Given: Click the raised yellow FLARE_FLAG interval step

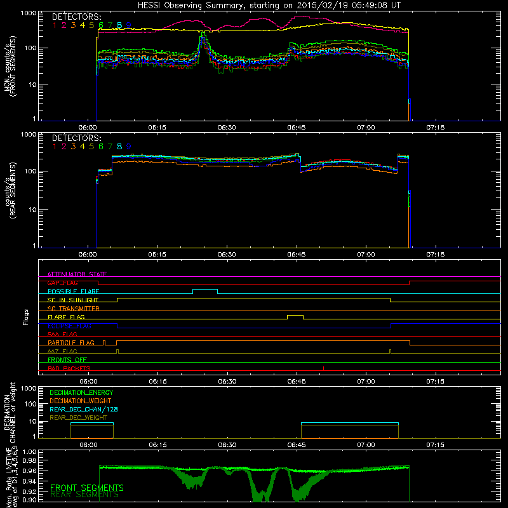Looking at the screenshot, I should tap(295, 315).
